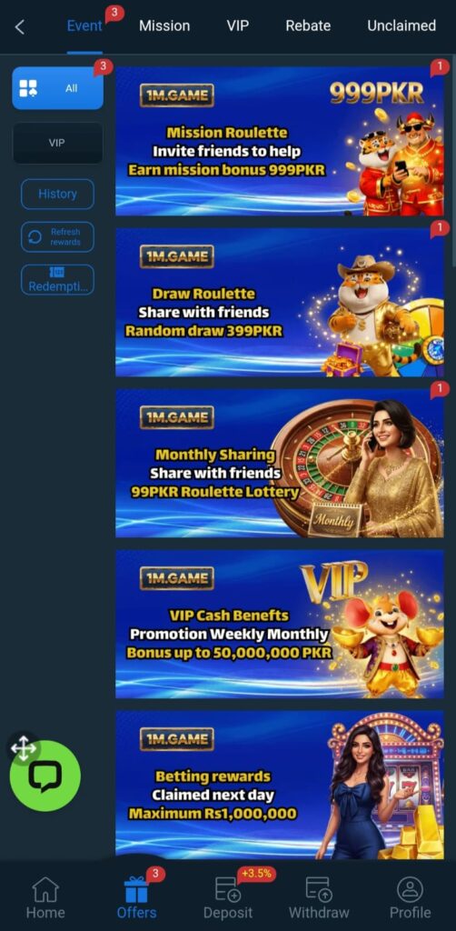Open the green live chat bubble
This screenshot has height=931, width=456.
point(45,776)
